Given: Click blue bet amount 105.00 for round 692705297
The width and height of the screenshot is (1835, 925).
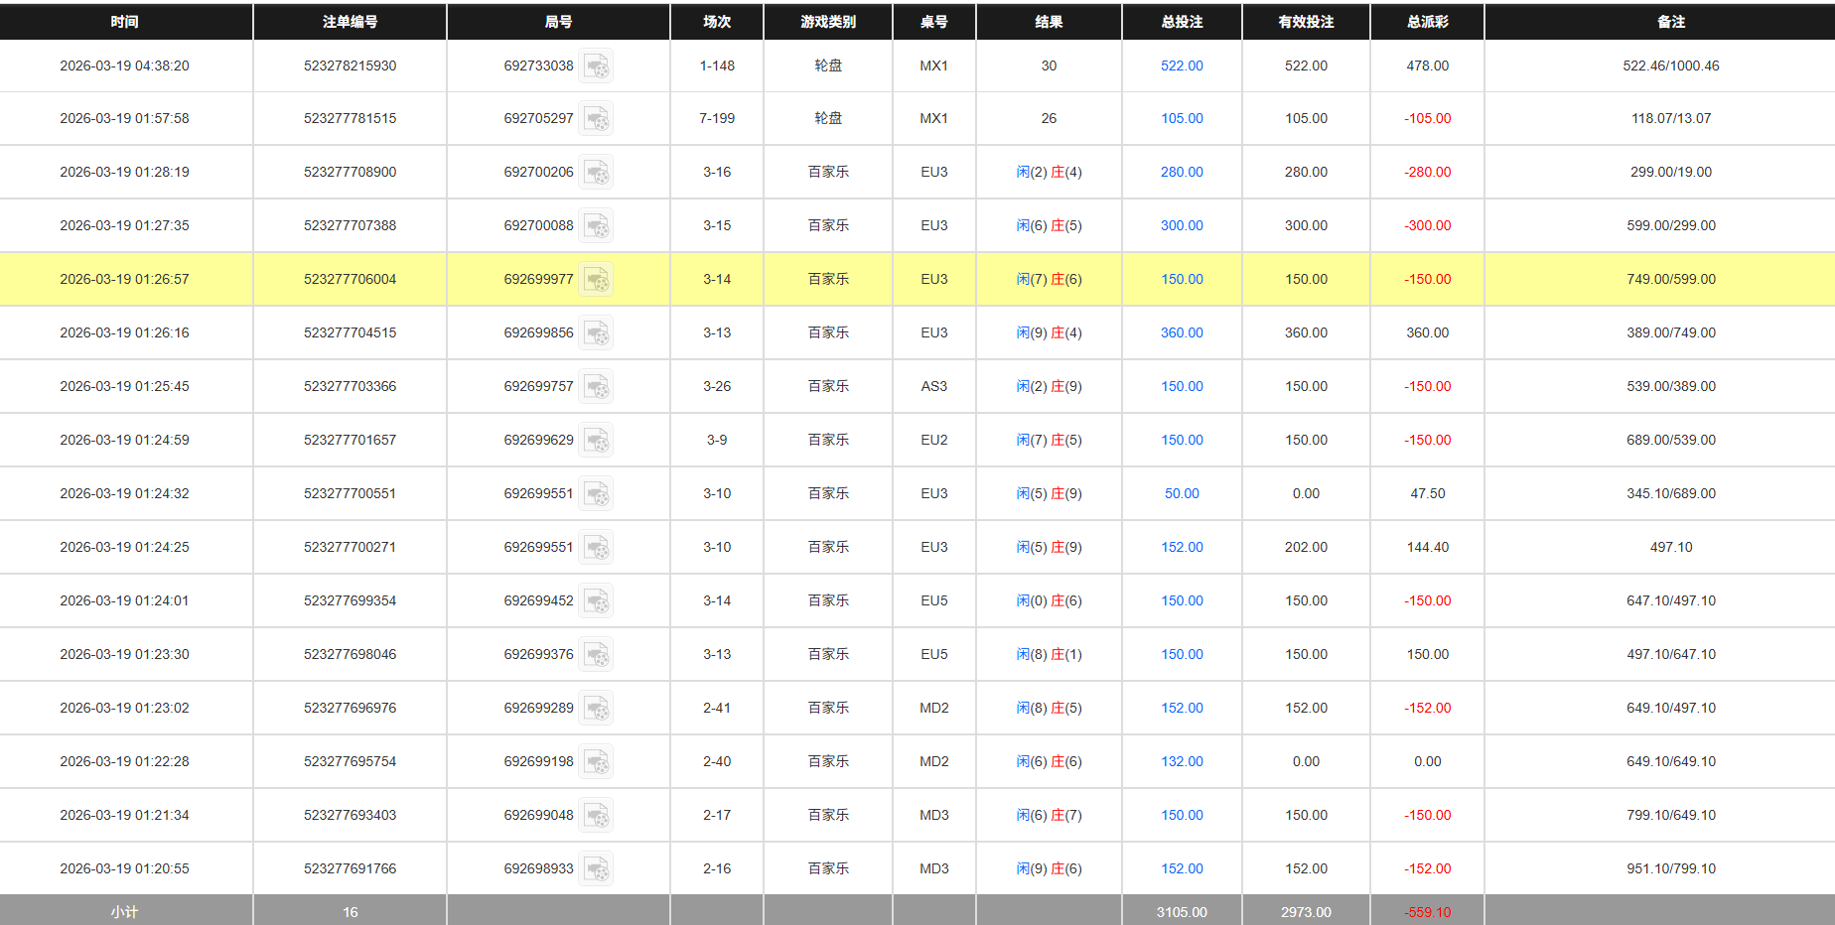Looking at the screenshot, I should pos(1181,118).
